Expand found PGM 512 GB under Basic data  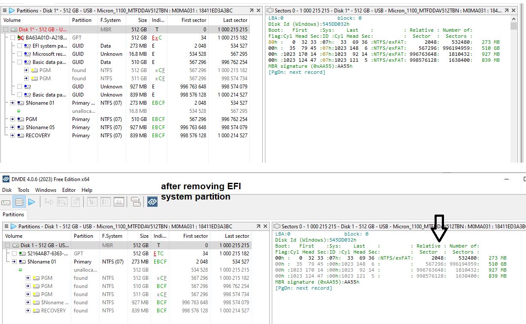26,70
